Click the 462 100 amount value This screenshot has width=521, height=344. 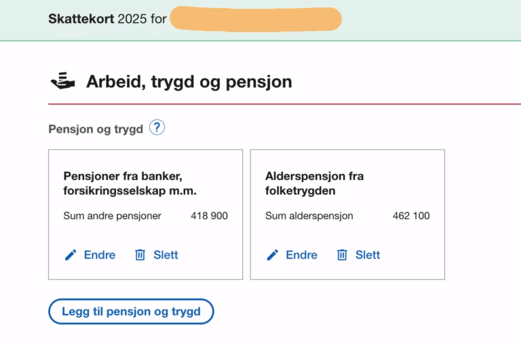point(411,216)
